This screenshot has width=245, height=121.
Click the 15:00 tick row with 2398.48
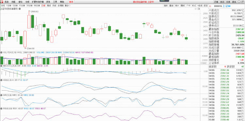click(x=227, y=120)
